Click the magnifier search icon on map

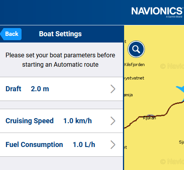pyautogui.click(x=136, y=49)
